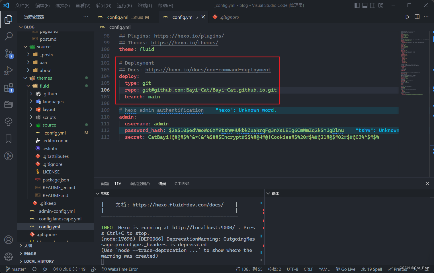Expand the about folder
This screenshot has height=273, width=434.
pos(56,70)
